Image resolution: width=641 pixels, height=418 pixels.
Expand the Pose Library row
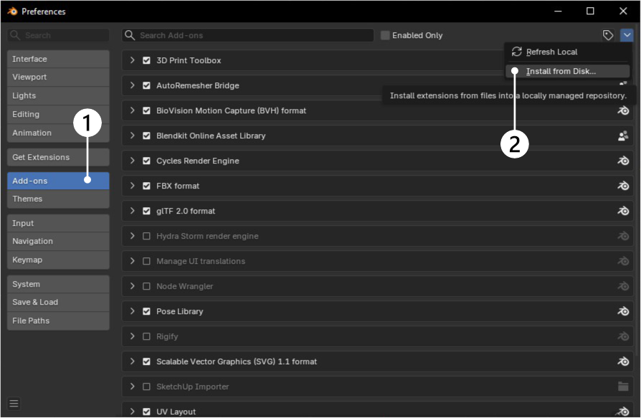coord(132,311)
